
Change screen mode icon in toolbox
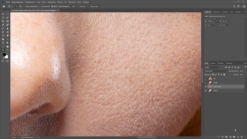click(7, 61)
